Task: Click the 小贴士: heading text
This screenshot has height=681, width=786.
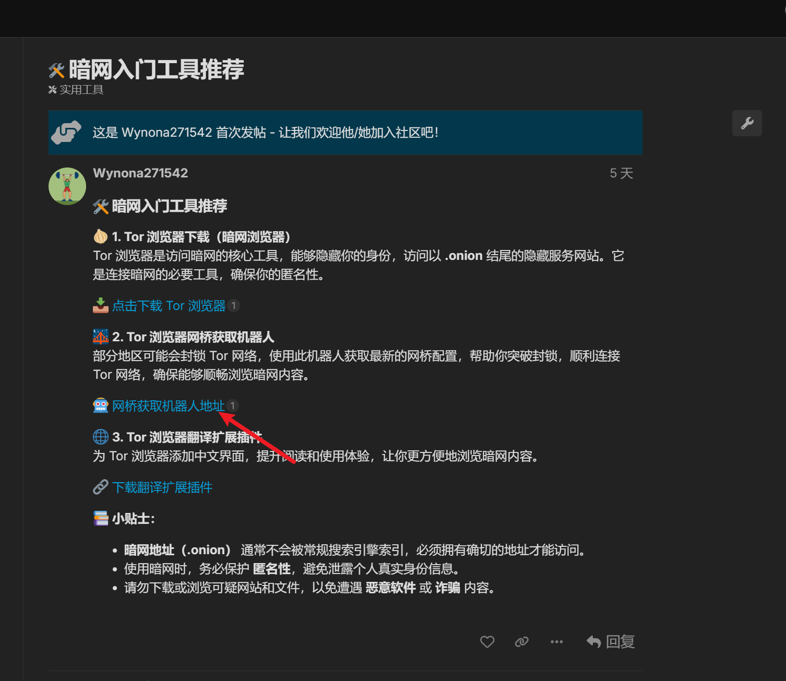Action: 133,519
